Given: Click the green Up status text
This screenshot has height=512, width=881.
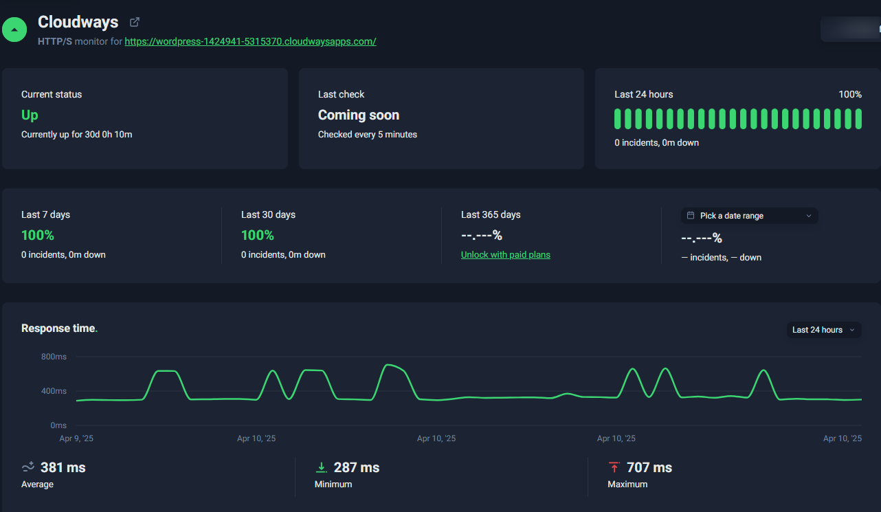Looking at the screenshot, I should (x=30, y=115).
